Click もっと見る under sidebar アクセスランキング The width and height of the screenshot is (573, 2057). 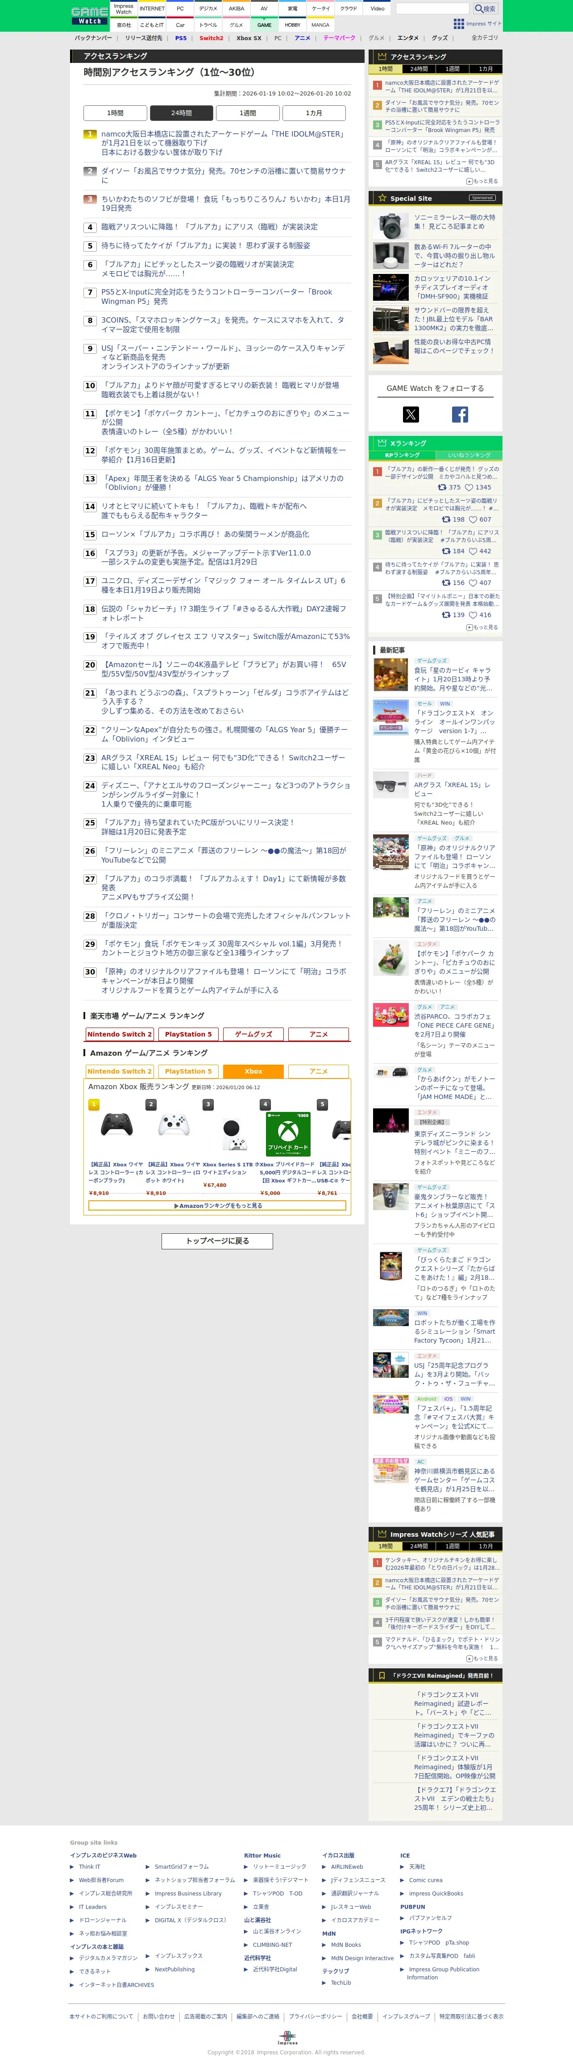pos(482,181)
